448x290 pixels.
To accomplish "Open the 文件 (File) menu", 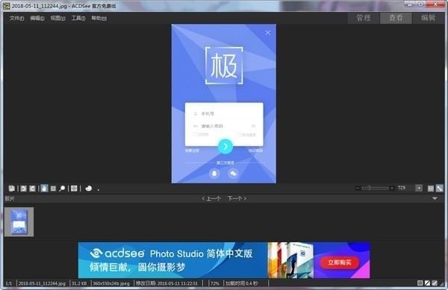I will (16, 18).
